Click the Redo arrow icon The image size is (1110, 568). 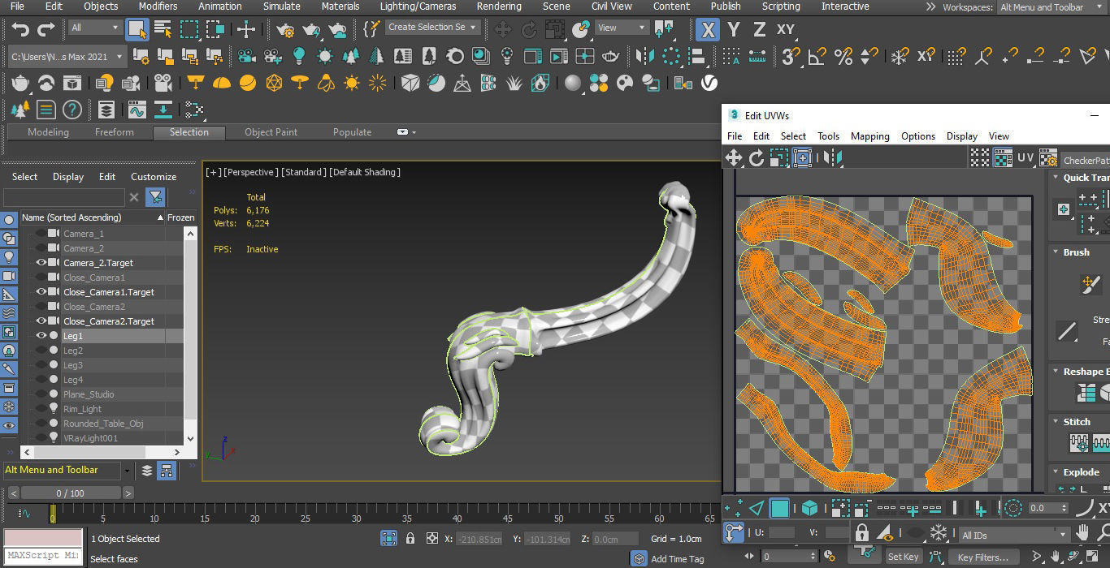(x=46, y=30)
